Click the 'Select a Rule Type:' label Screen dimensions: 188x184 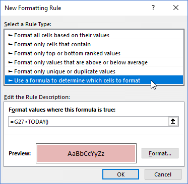pos(28,24)
